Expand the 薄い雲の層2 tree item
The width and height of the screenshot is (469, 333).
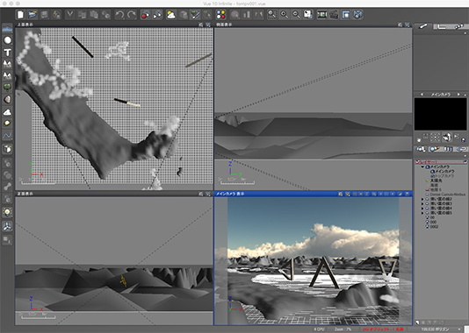click(422, 199)
